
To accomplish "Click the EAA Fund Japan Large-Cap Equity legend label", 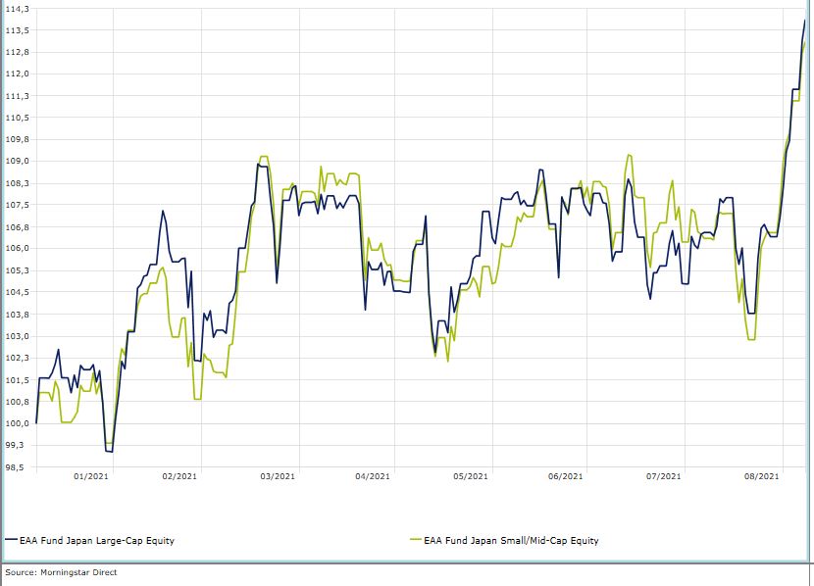I will 98,540.
